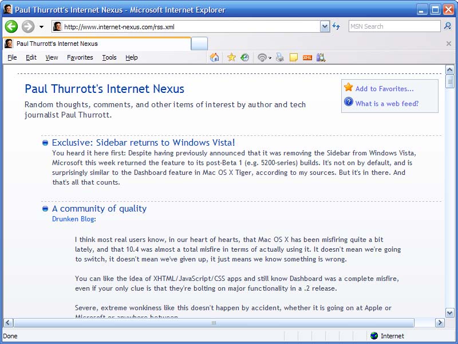Click the Refresh arrows icon

[x=336, y=26]
